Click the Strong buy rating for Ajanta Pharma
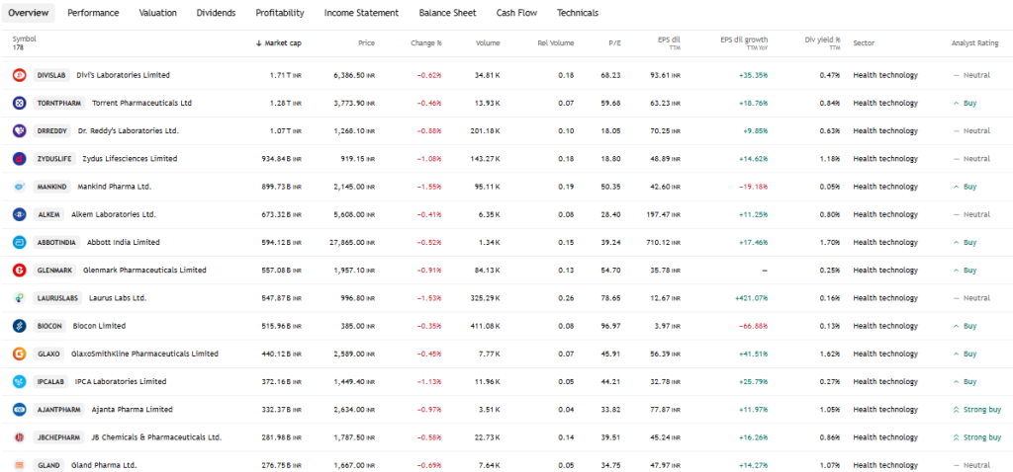This screenshot has width=1013, height=472. click(x=976, y=410)
